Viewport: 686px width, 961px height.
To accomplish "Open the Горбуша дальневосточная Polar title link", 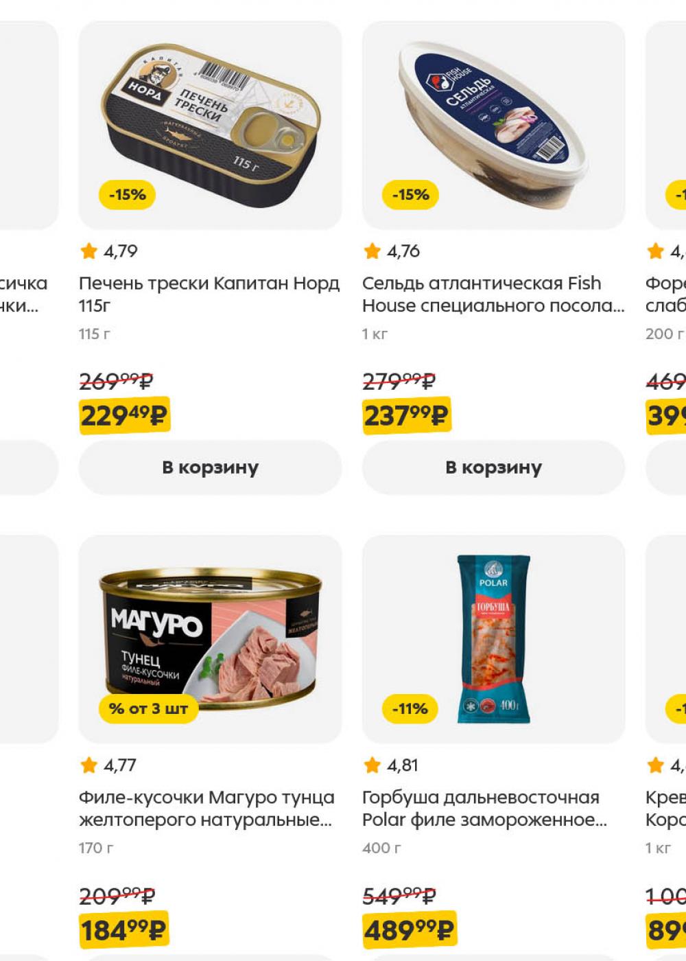I will 484,809.
